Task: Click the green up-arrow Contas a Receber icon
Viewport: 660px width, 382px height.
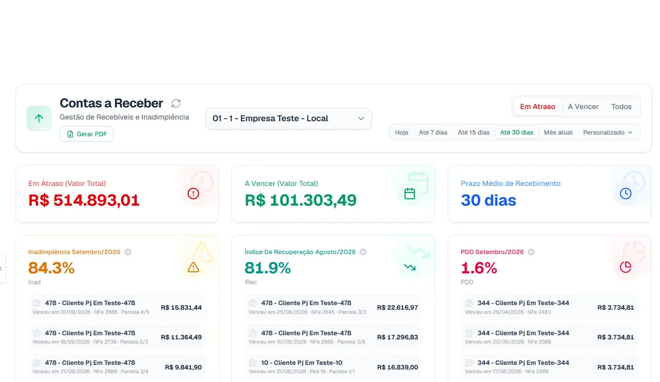Action: [39, 118]
